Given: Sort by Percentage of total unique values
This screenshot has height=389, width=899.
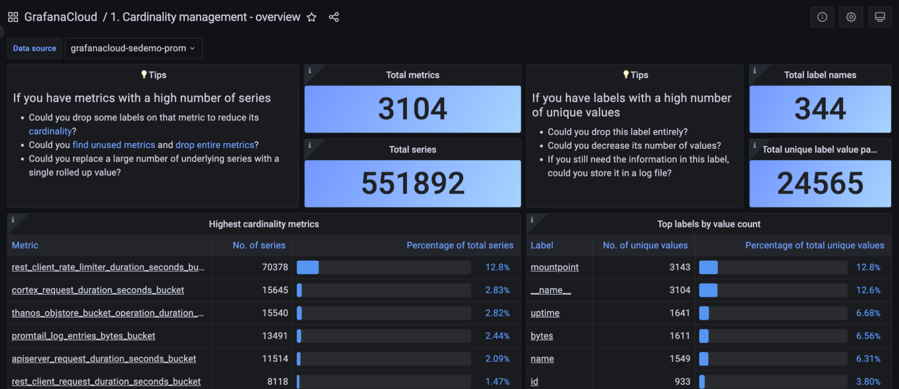Looking at the screenshot, I should pyautogui.click(x=814, y=245).
